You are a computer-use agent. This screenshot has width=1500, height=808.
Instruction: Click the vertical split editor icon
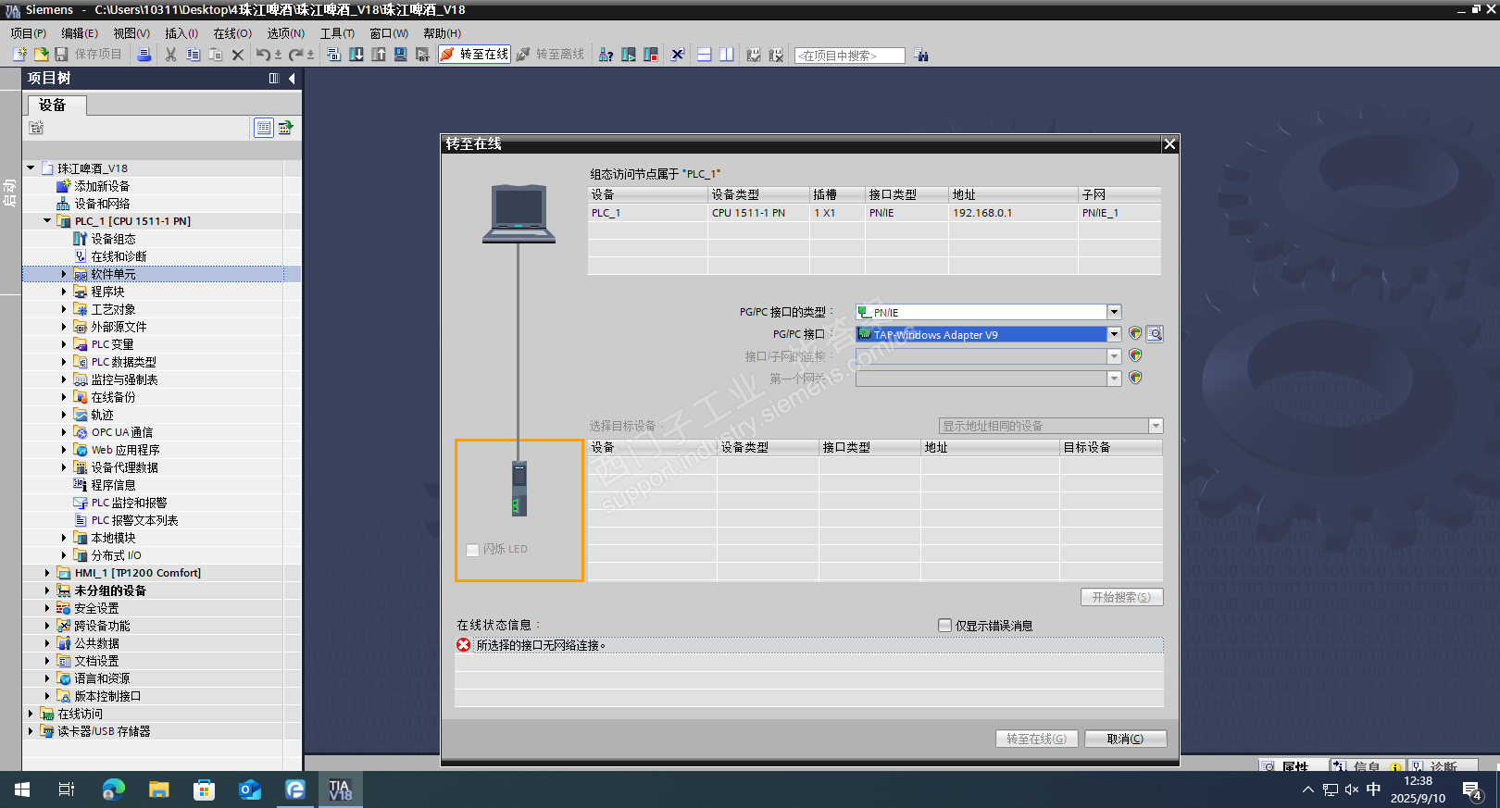tap(727, 55)
